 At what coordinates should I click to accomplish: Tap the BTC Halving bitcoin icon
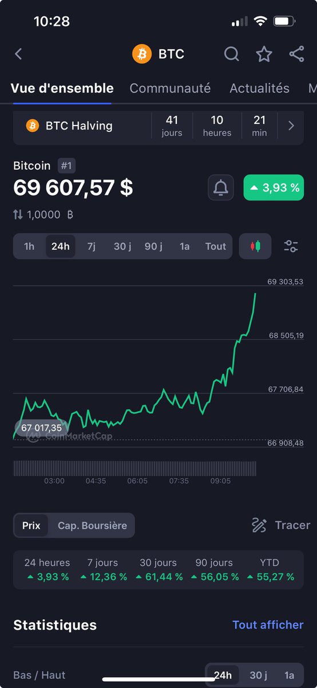point(33,126)
